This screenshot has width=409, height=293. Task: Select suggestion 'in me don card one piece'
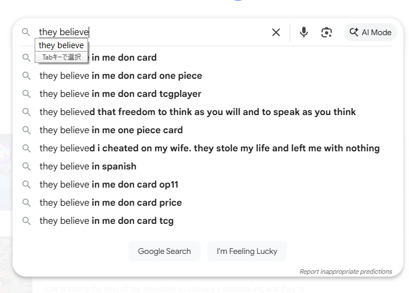[x=120, y=75]
